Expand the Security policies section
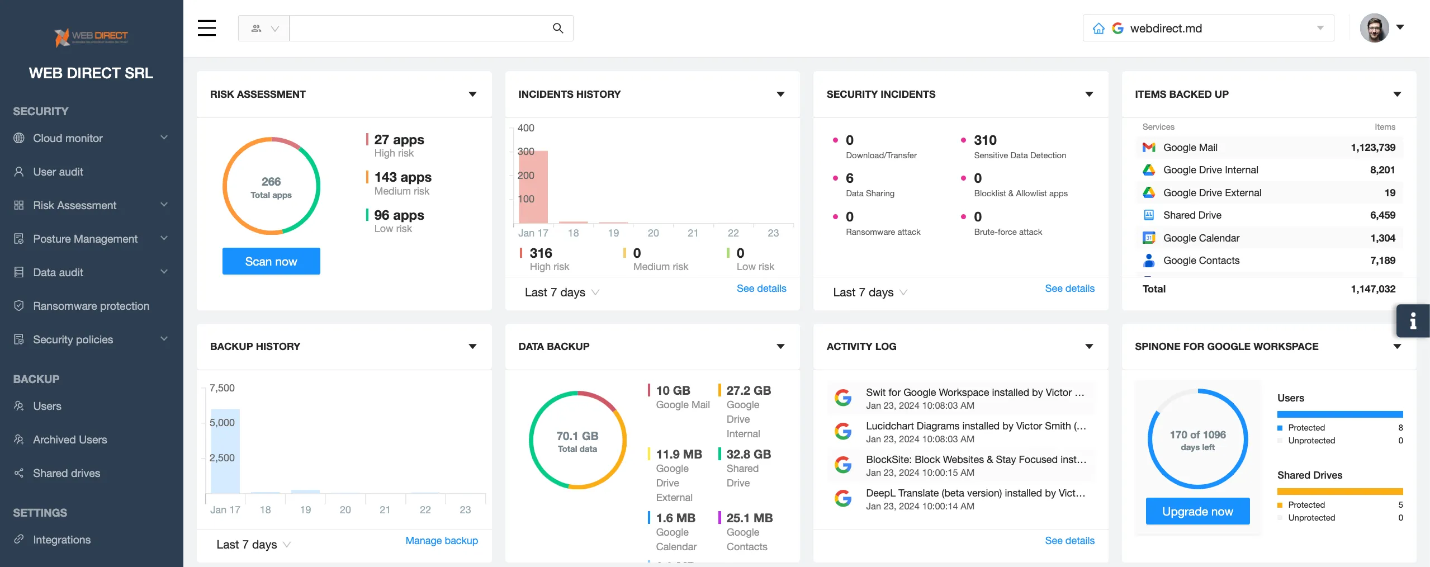 [164, 339]
